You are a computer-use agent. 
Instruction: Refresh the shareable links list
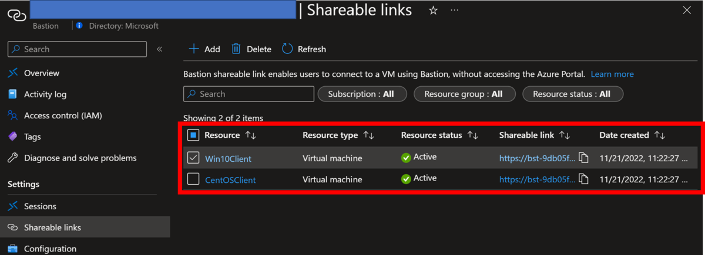304,49
